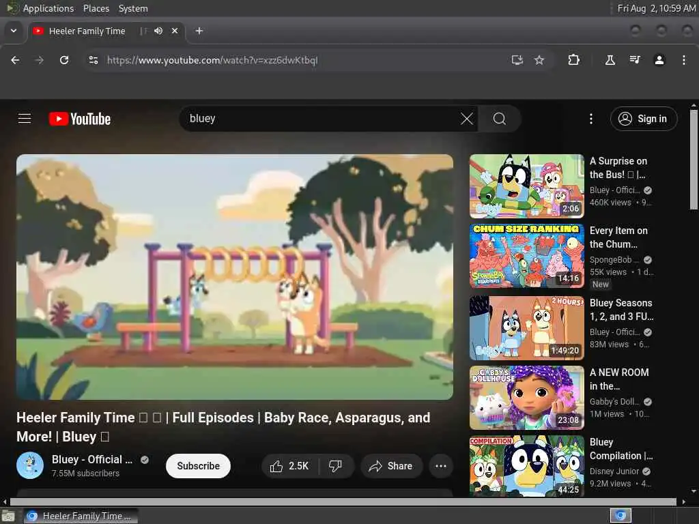This screenshot has width=699, height=524.
Task: Open the Bluey channel avatar
Action: 30,465
